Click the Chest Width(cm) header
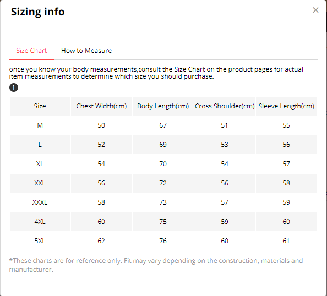The width and height of the screenshot is (327, 296). coord(101,106)
